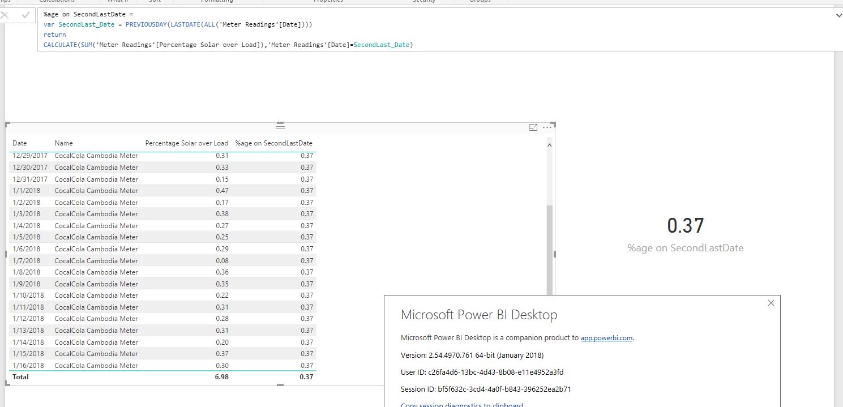Click into the formula line starting with CALCULATE
Screen dimensions: 843x407
point(228,45)
